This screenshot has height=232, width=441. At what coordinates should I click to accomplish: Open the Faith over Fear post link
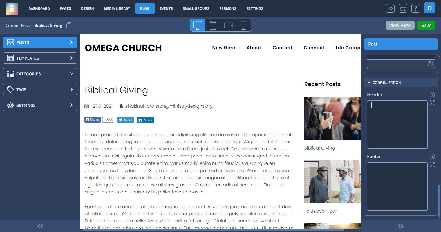click(320, 211)
